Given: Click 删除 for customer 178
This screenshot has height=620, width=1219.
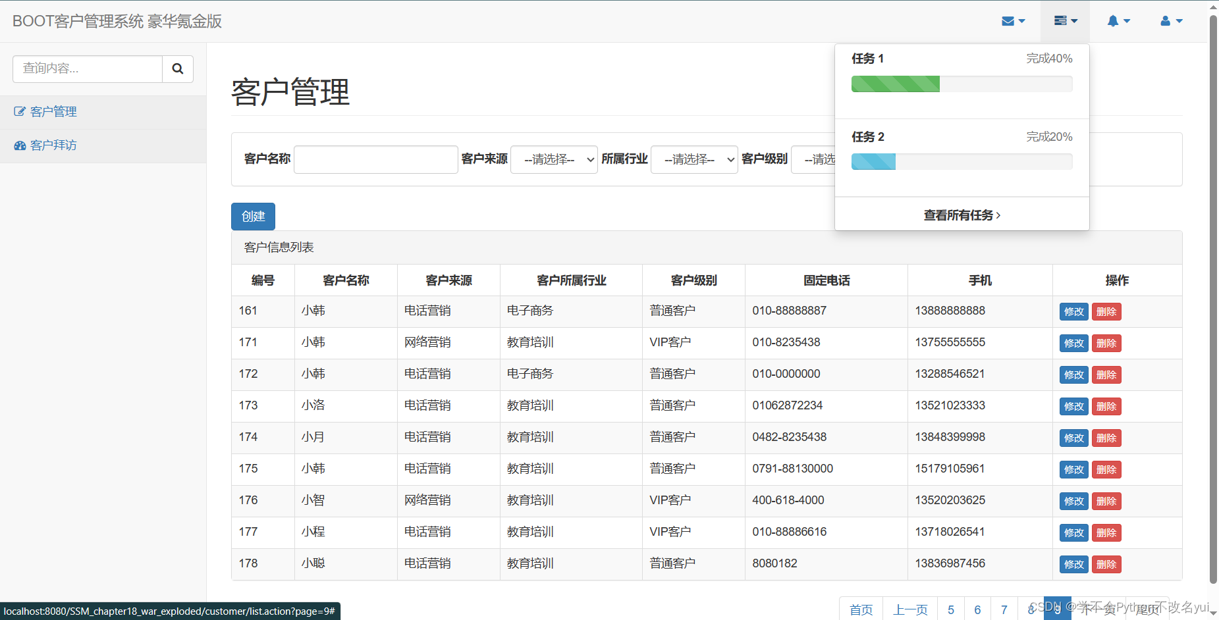Looking at the screenshot, I should coord(1106,564).
